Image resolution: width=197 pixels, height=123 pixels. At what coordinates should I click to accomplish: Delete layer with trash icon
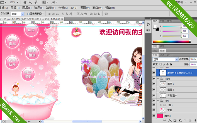pyautogui.click(x=195, y=120)
